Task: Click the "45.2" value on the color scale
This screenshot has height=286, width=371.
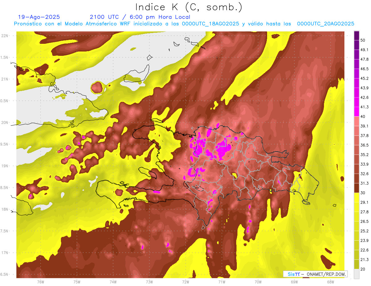Action: (365, 78)
